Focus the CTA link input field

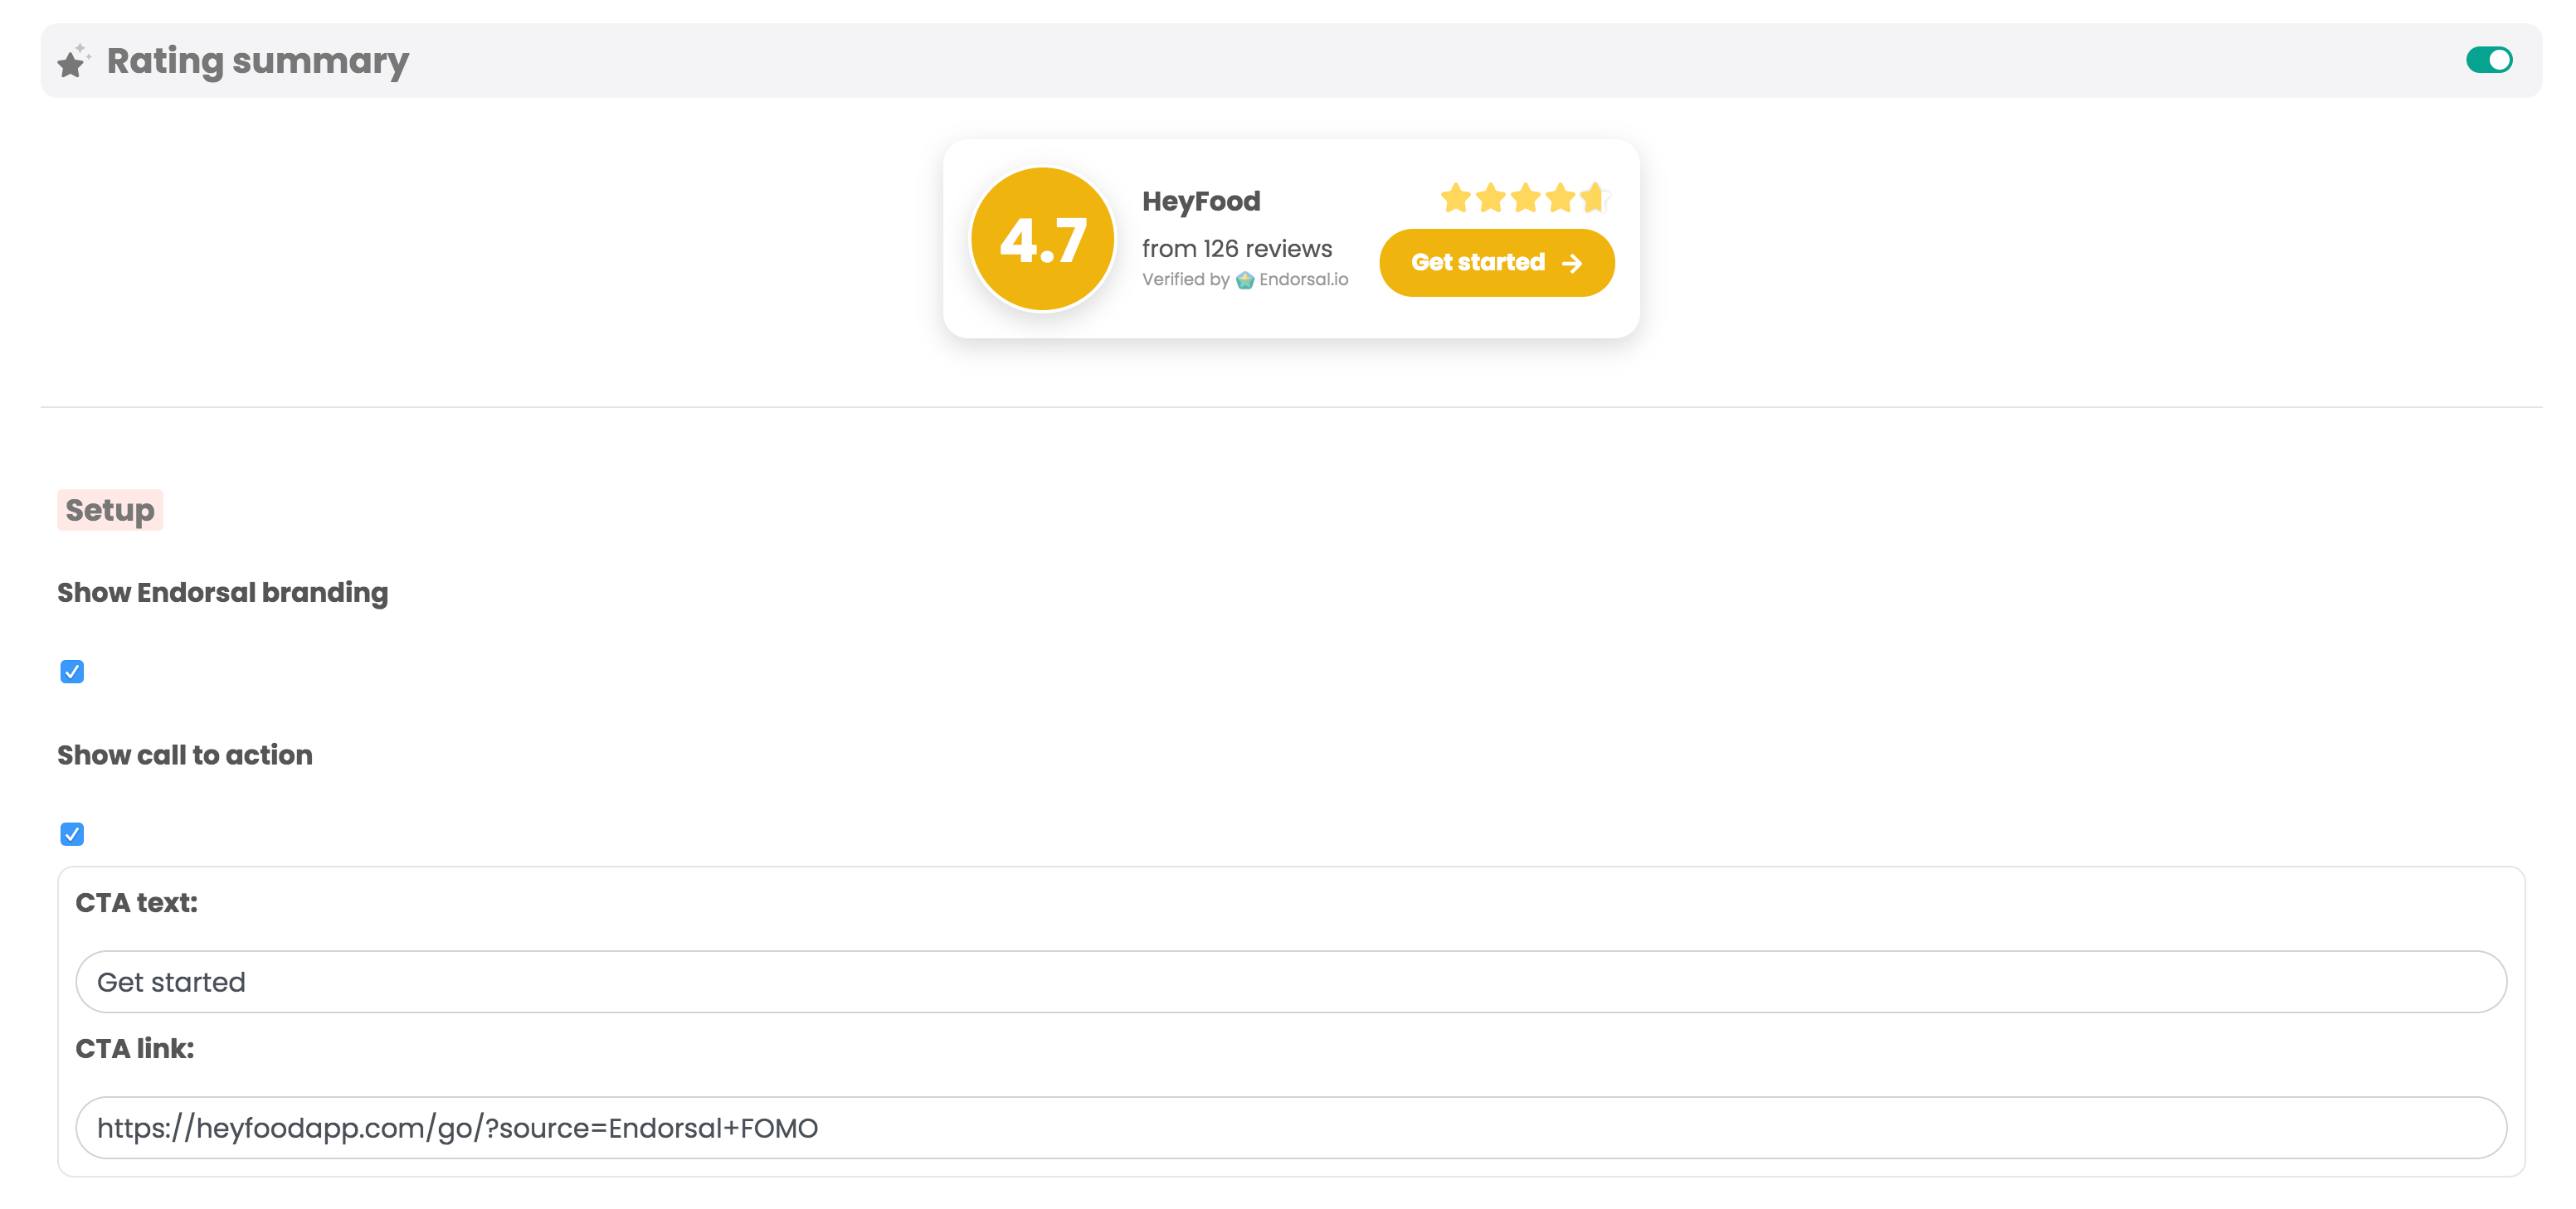click(1290, 1128)
